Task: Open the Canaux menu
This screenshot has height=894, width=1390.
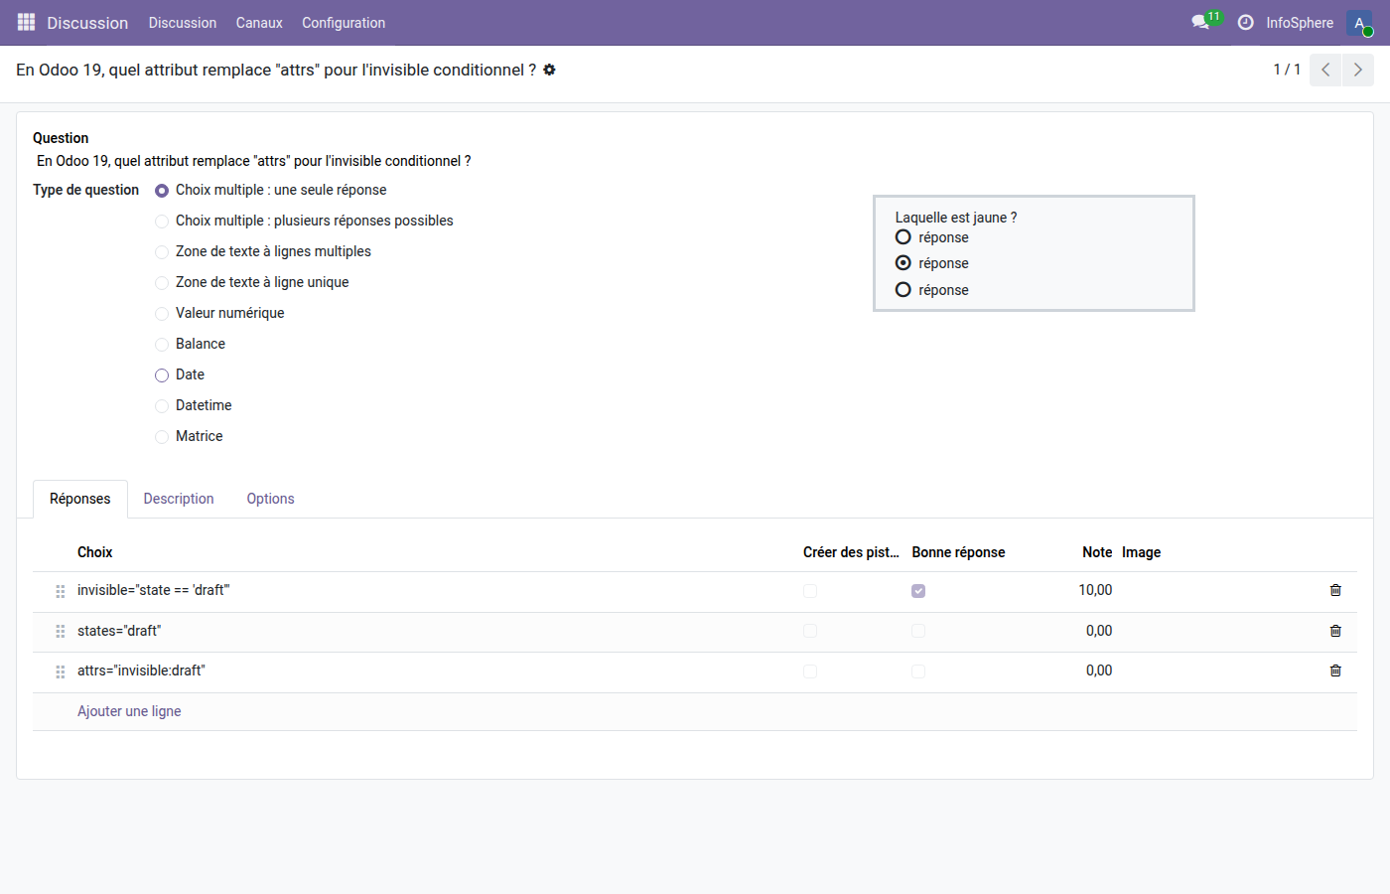Action: coord(259,22)
